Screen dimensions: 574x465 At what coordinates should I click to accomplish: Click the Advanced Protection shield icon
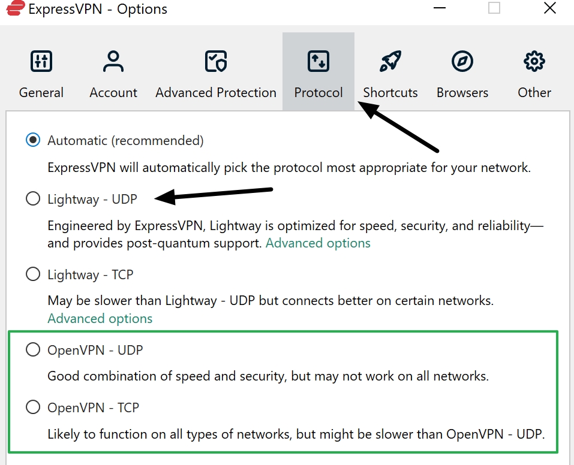[x=215, y=61]
